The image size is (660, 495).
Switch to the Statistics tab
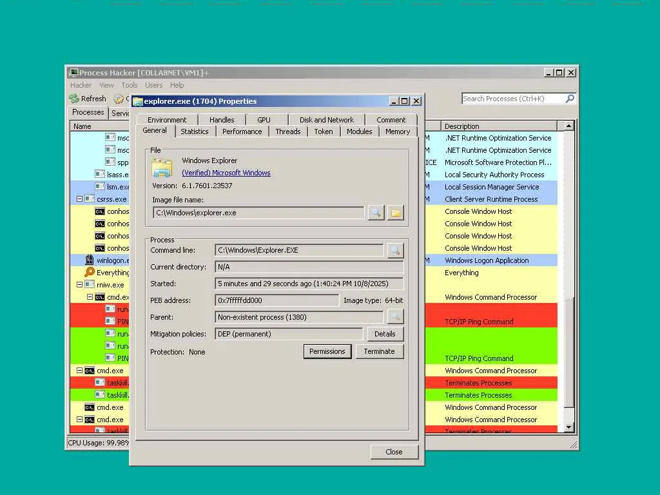tap(195, 131)
